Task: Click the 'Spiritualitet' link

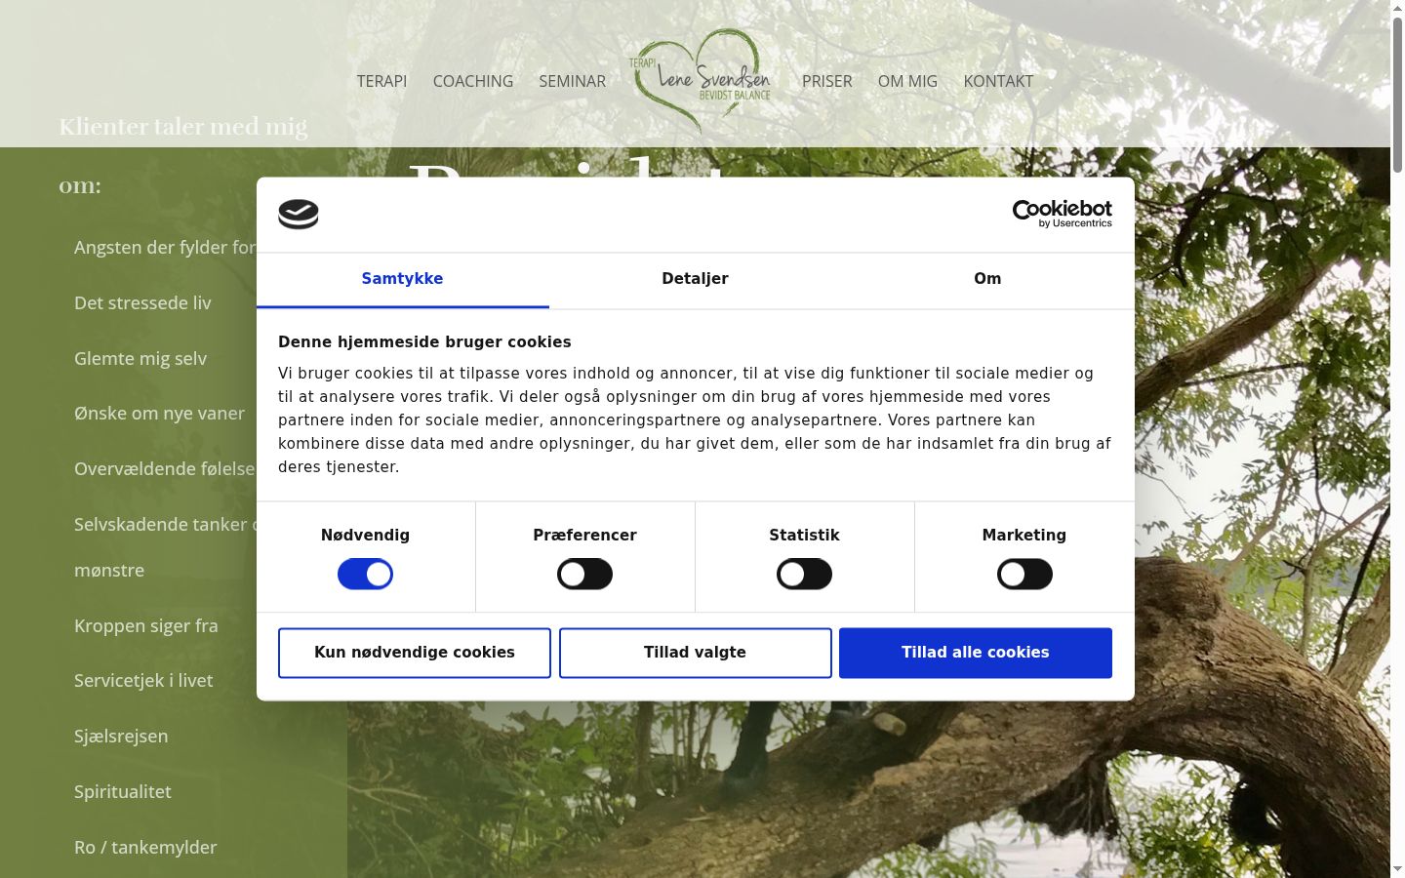Action: (123, 792)
